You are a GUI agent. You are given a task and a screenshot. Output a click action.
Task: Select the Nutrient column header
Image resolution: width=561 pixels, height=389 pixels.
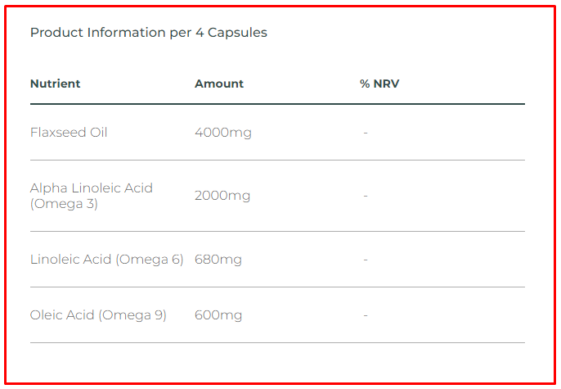[x=55, y=84]
